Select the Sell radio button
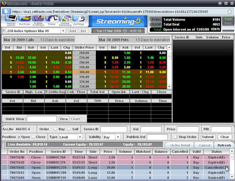Screen dimensions: 235x181 (69, 129)
